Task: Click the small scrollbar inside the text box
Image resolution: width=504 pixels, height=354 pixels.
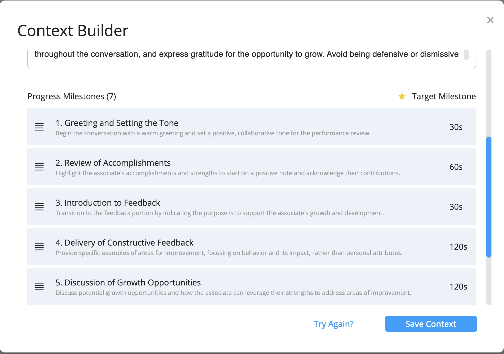Action: pyautogui.click(x=466, y=55)
